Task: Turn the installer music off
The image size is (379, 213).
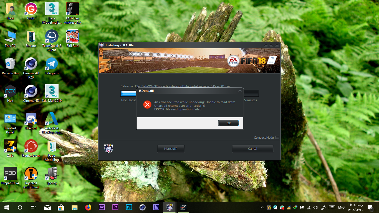Action: click(x=170, y=149)
